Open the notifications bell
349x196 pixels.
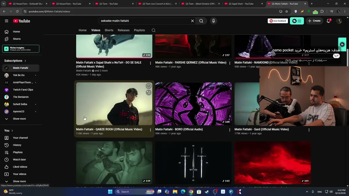(329, 21)
